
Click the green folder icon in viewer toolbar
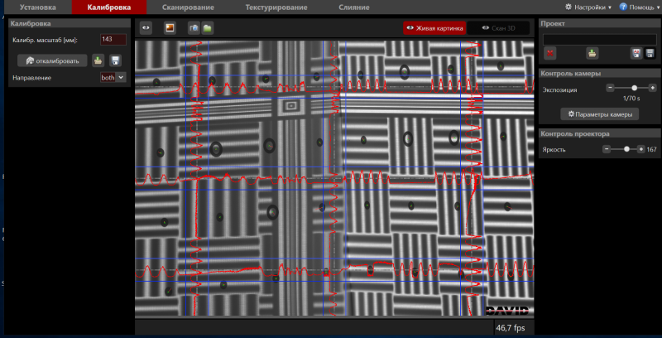pyautogui.click(x=208, y=27)
